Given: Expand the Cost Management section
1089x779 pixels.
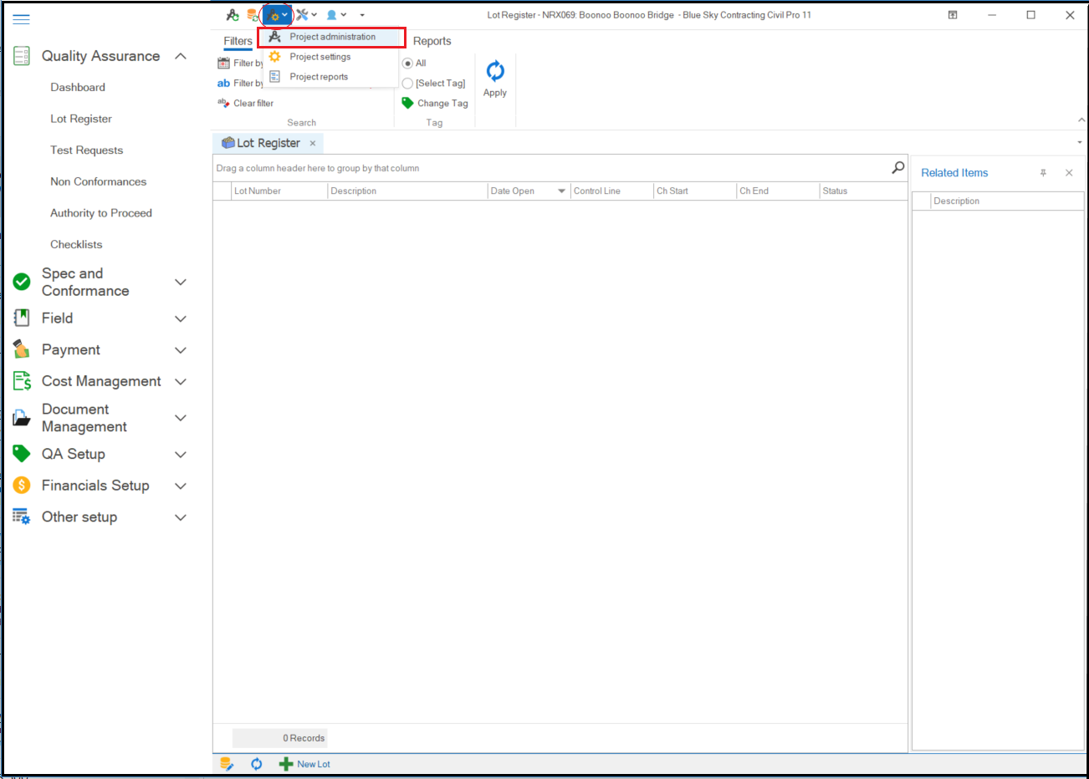Looking at the screenshot, I should click(x=181, y=382).
